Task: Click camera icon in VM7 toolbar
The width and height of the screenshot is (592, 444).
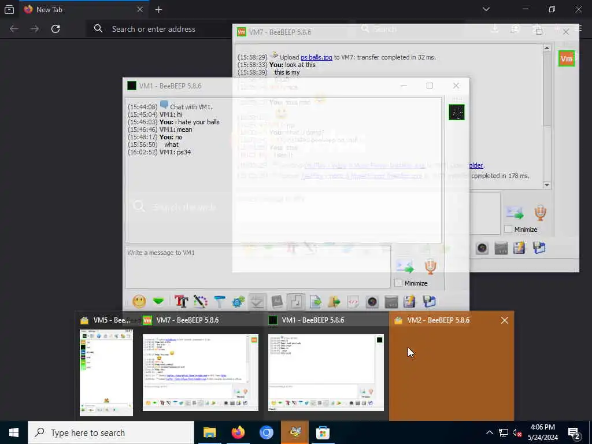Action: [482, 248]
